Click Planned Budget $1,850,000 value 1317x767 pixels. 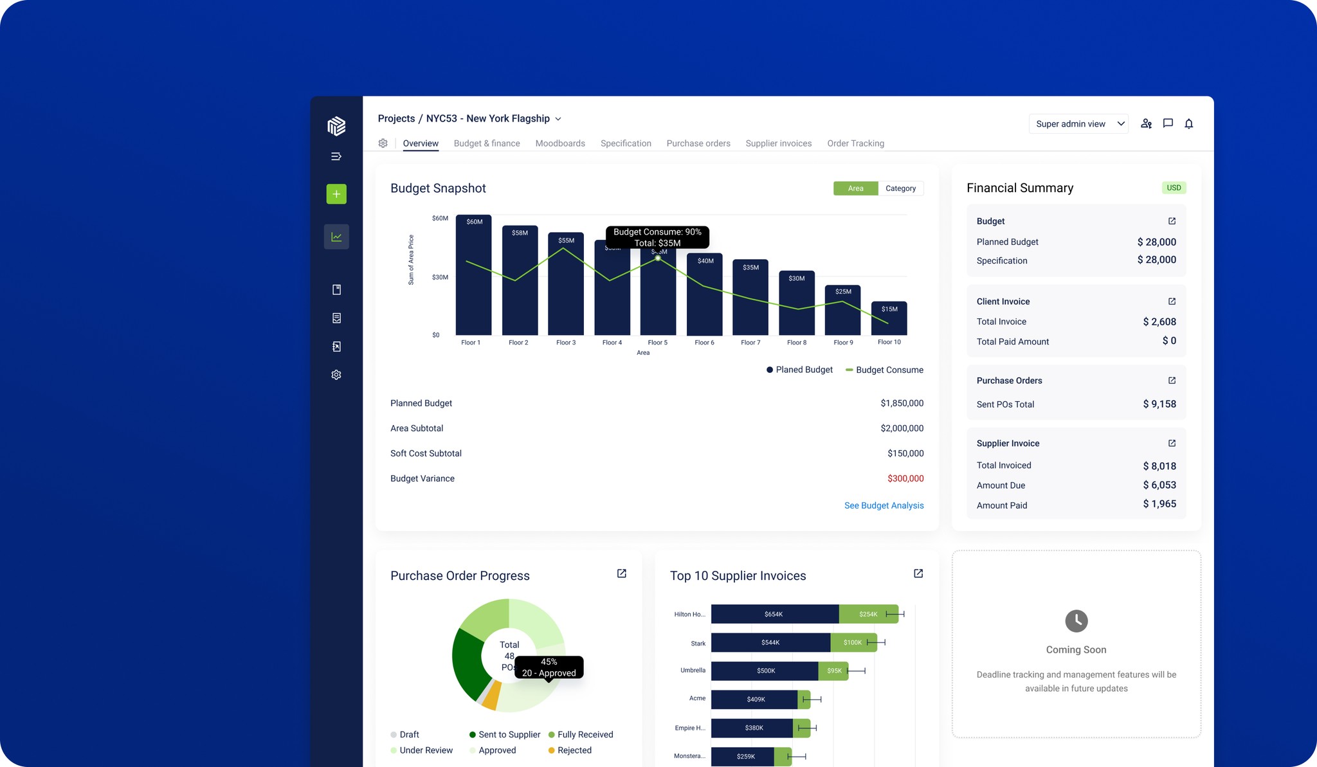[x=902, y=403]
